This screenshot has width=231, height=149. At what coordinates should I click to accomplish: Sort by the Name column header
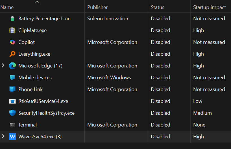point(7,7)
